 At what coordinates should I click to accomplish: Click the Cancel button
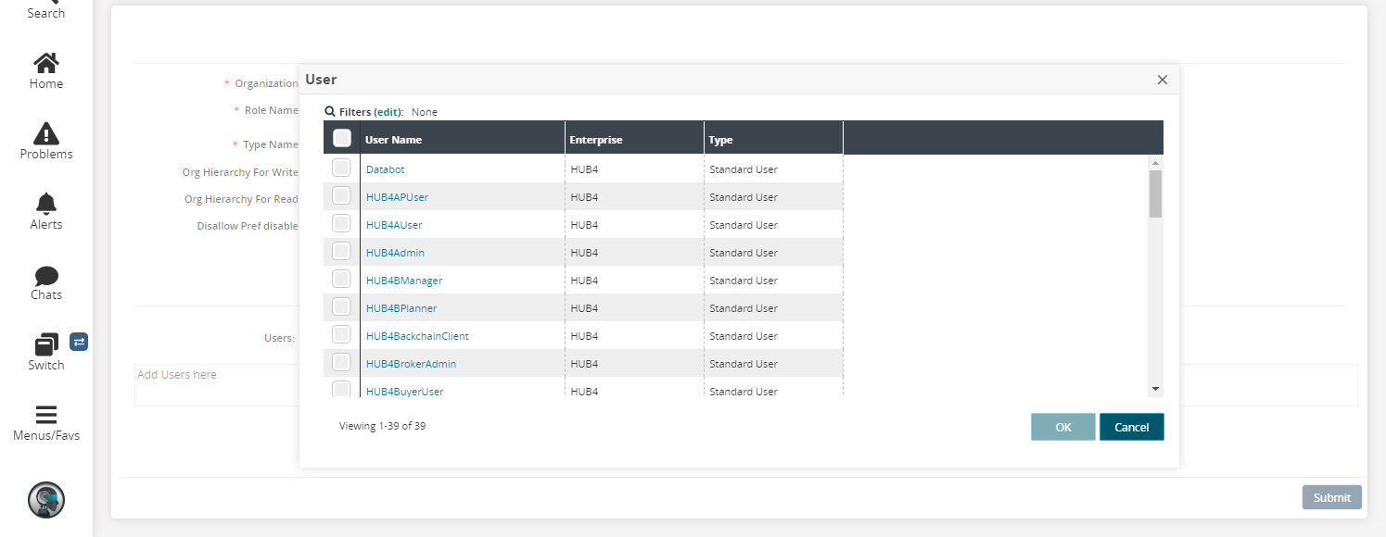pyautogui.click(x=1132, y=427)
